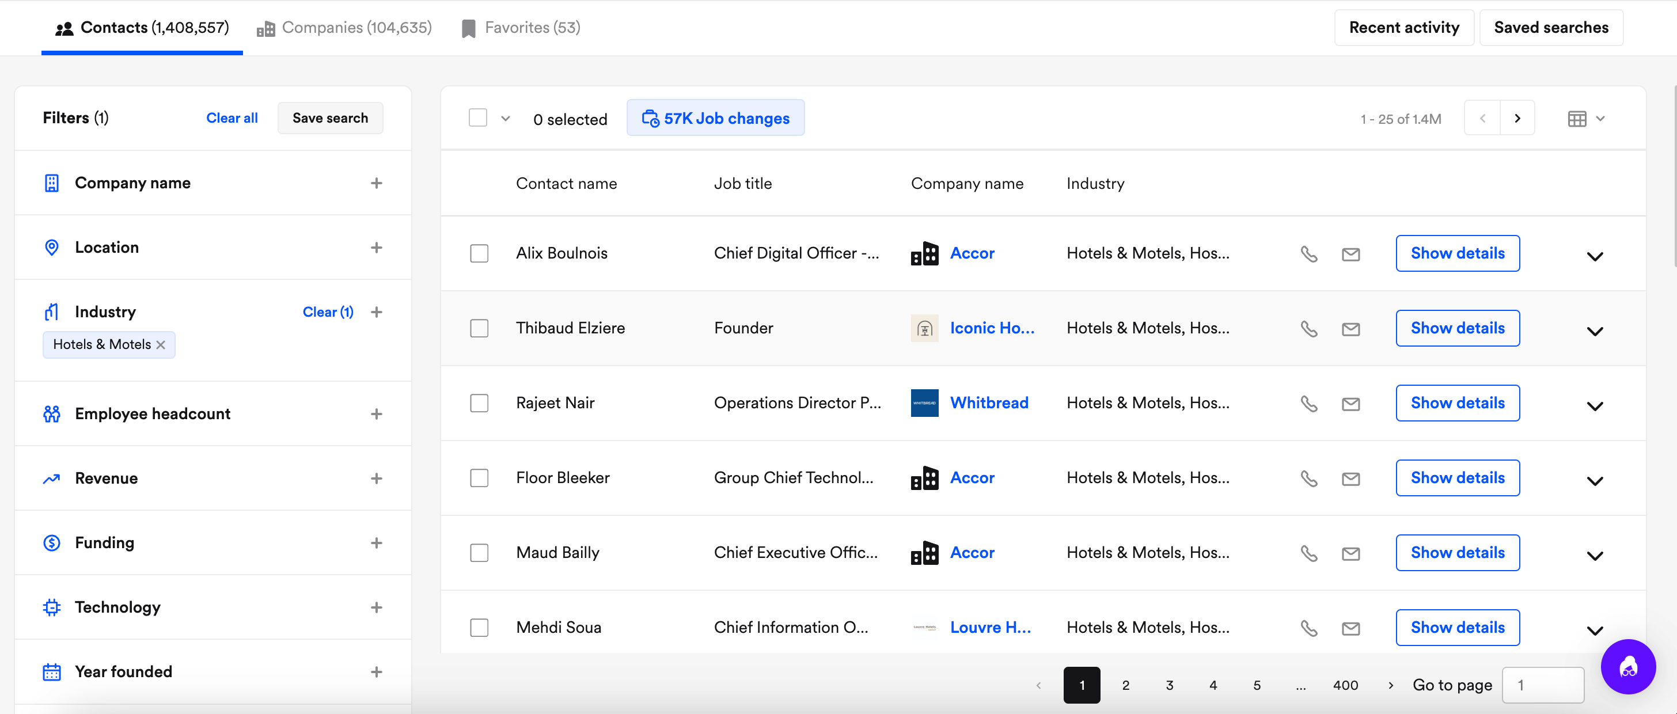
Task: Click the Go to page input field
Action: (x=1542, y=685)
